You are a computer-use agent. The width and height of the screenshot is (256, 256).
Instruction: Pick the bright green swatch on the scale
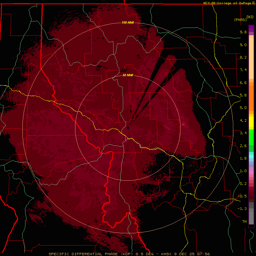(251, 137)
